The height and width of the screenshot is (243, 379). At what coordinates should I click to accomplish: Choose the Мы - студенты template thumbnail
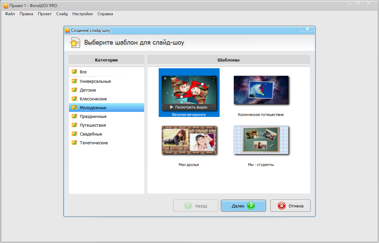tap(261, 140)
